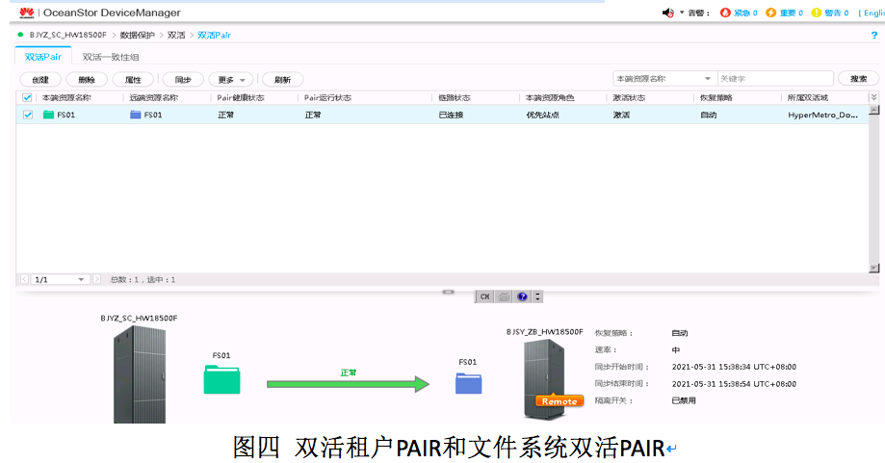Sort by Pair健康状态 column header
The width and height of the screenshot is (885, 463).
pyautogui.click(x=241, y=97)
